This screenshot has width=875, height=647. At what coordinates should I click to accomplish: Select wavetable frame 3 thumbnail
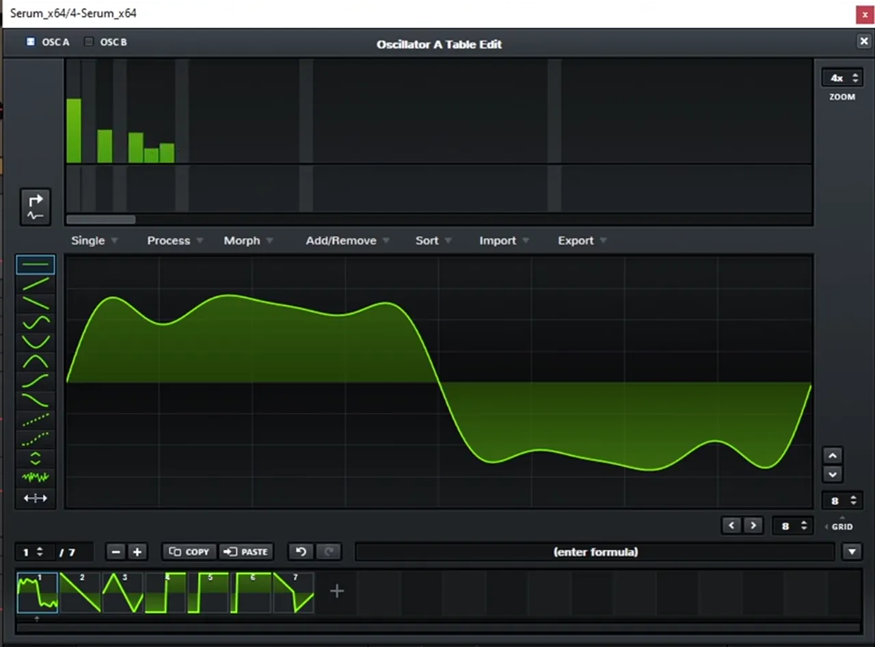(122, 592)
